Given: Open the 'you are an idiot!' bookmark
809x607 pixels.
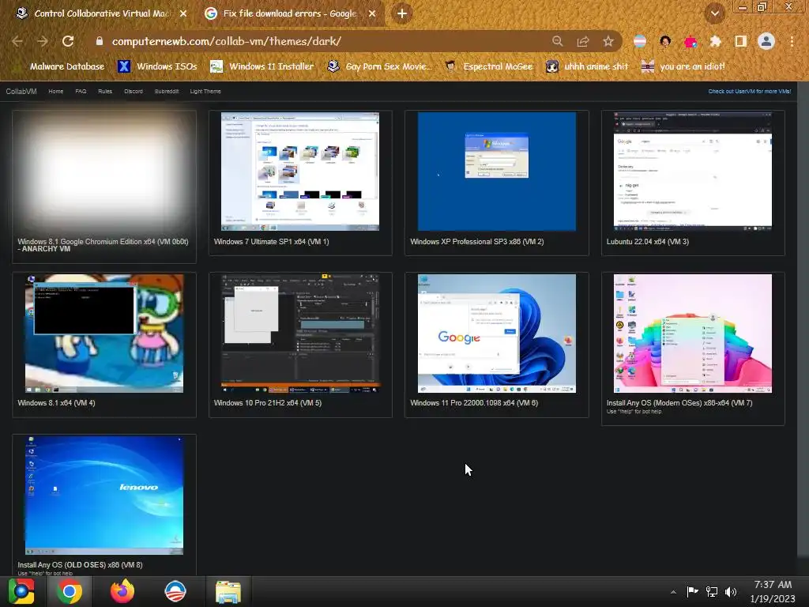Looking at the screenshot, I should pos(683,66).
